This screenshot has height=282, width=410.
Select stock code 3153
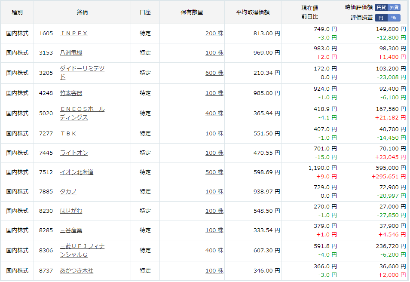pyautogui.click(x=46, y=53)
